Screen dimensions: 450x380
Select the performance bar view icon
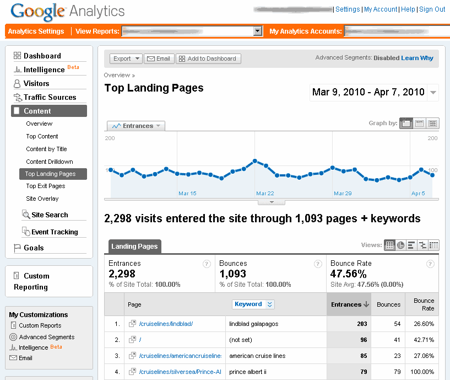411,245
